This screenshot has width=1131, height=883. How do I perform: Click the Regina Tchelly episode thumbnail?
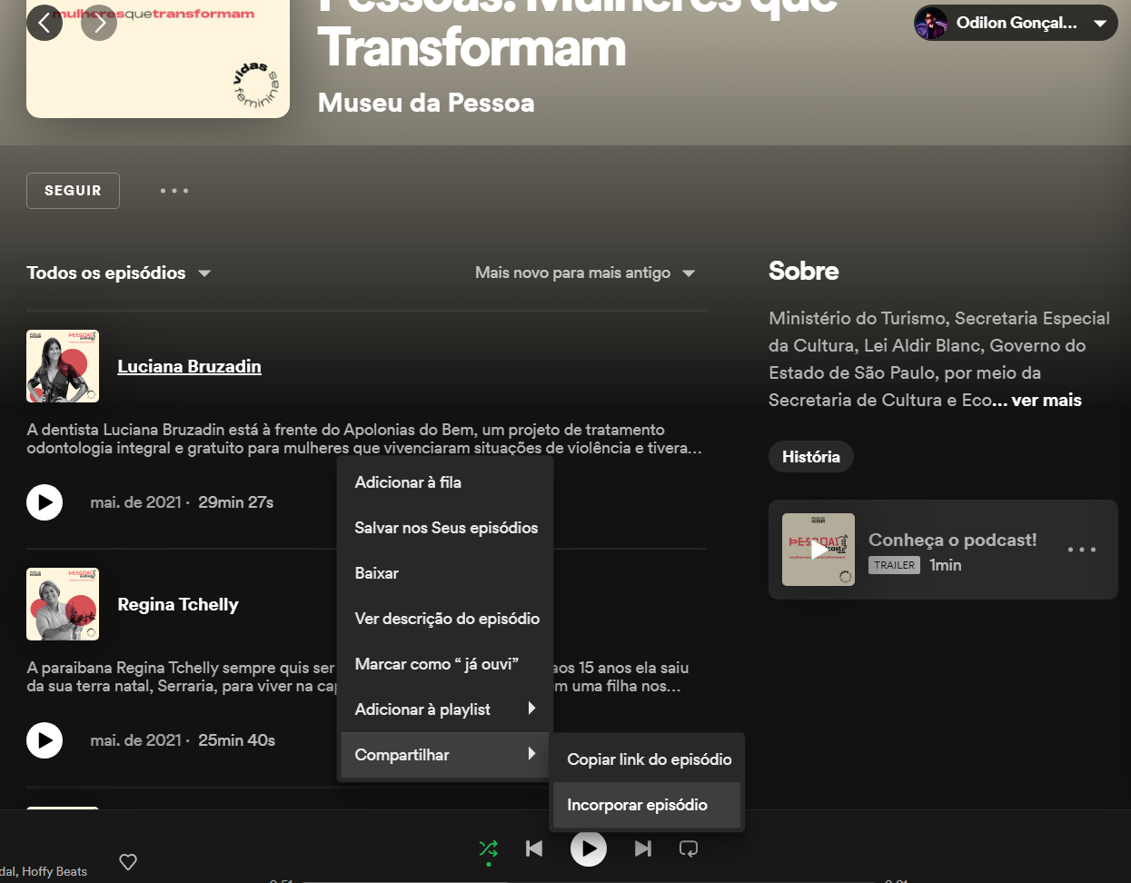(x=63, y=604)
